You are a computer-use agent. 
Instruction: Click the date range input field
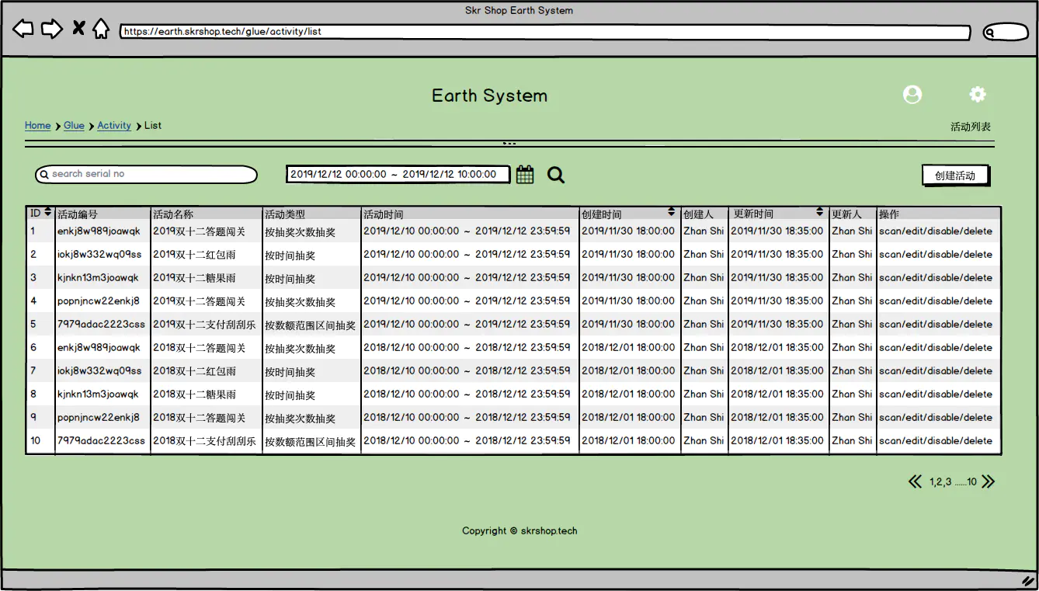[398, 175]
